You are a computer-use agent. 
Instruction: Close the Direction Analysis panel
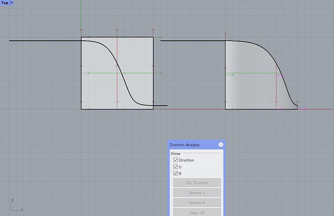221,145
